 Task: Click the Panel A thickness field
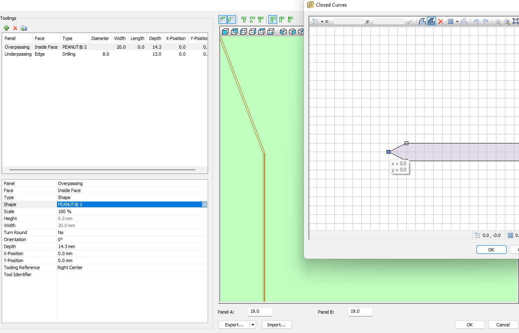pyautogui.click(x=260, y=312)
